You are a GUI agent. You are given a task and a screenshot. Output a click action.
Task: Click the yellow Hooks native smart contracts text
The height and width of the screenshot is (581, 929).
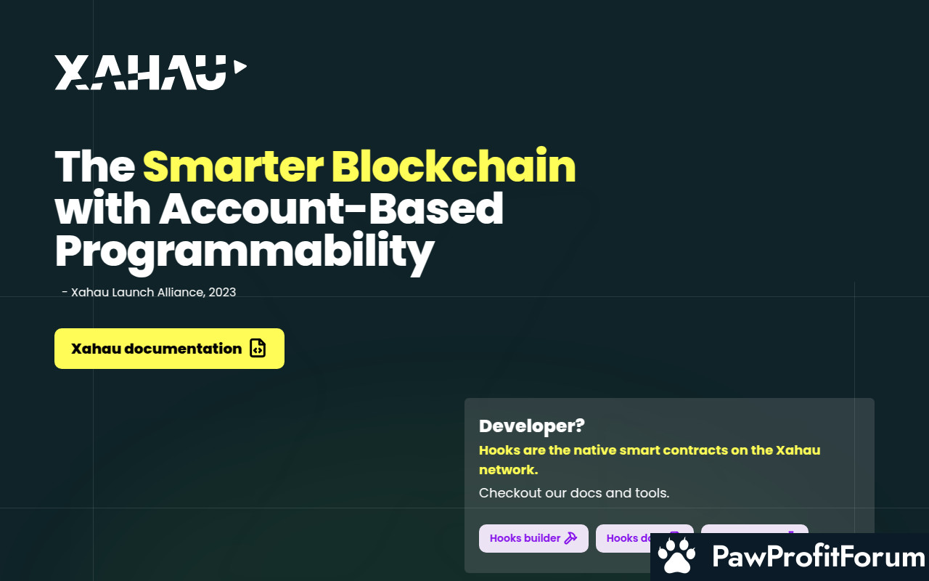point(650,460)
